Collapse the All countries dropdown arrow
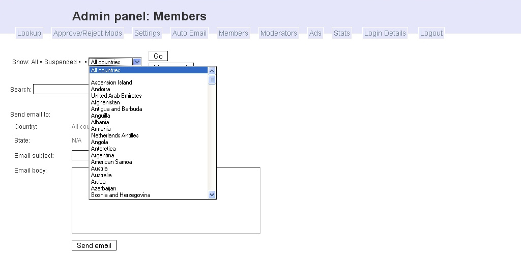Viewport: 521px width, 280px height. pos(136,62)
